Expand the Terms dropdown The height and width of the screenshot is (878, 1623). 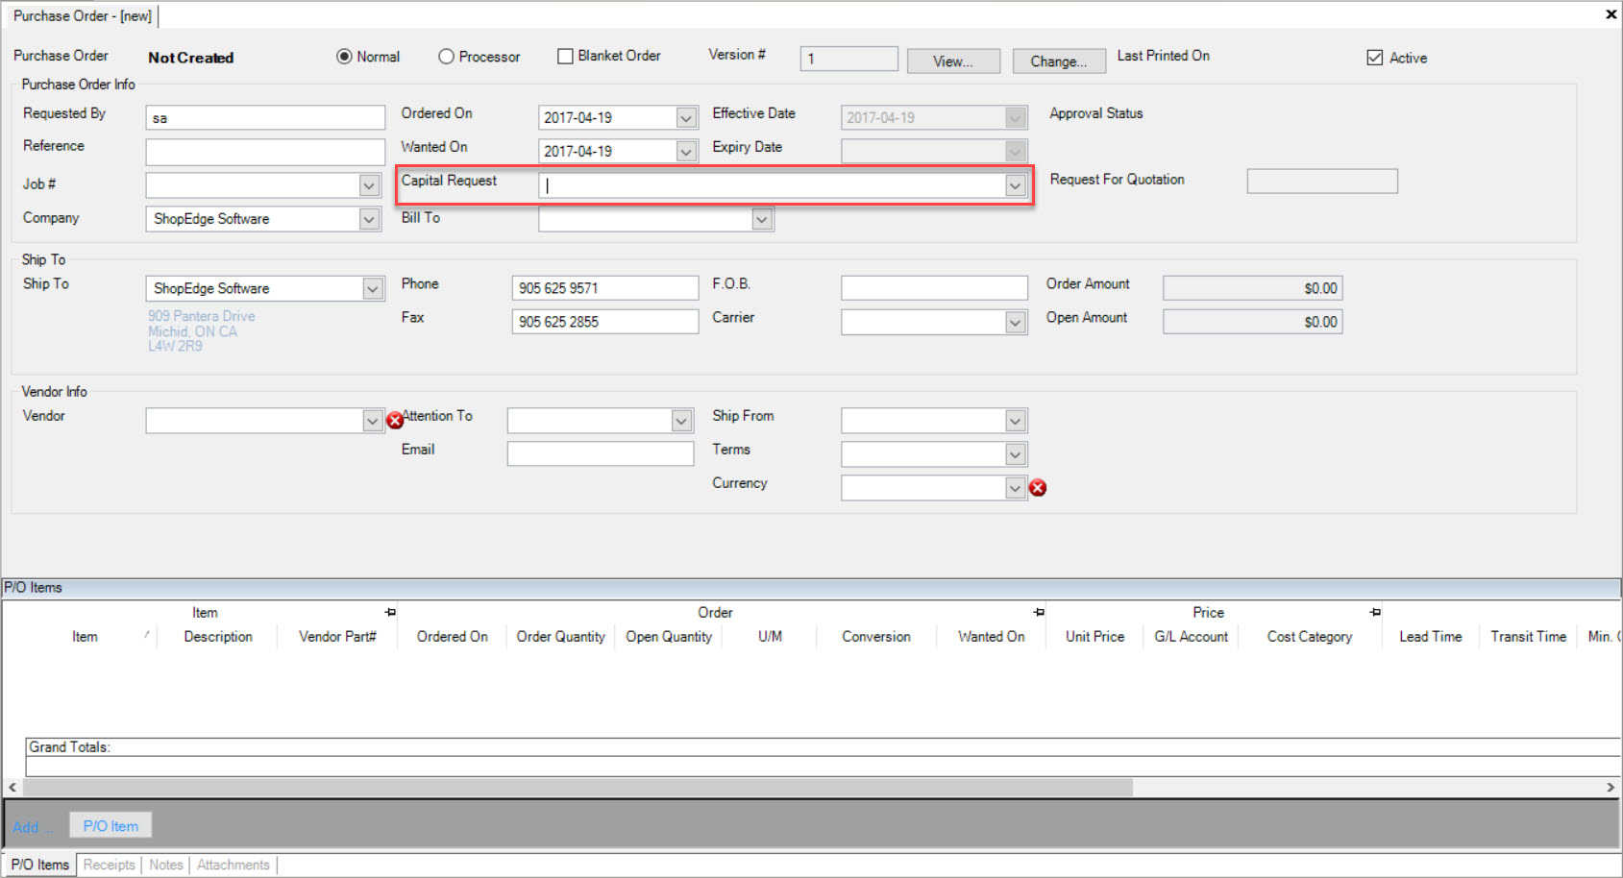point(1016,454)
